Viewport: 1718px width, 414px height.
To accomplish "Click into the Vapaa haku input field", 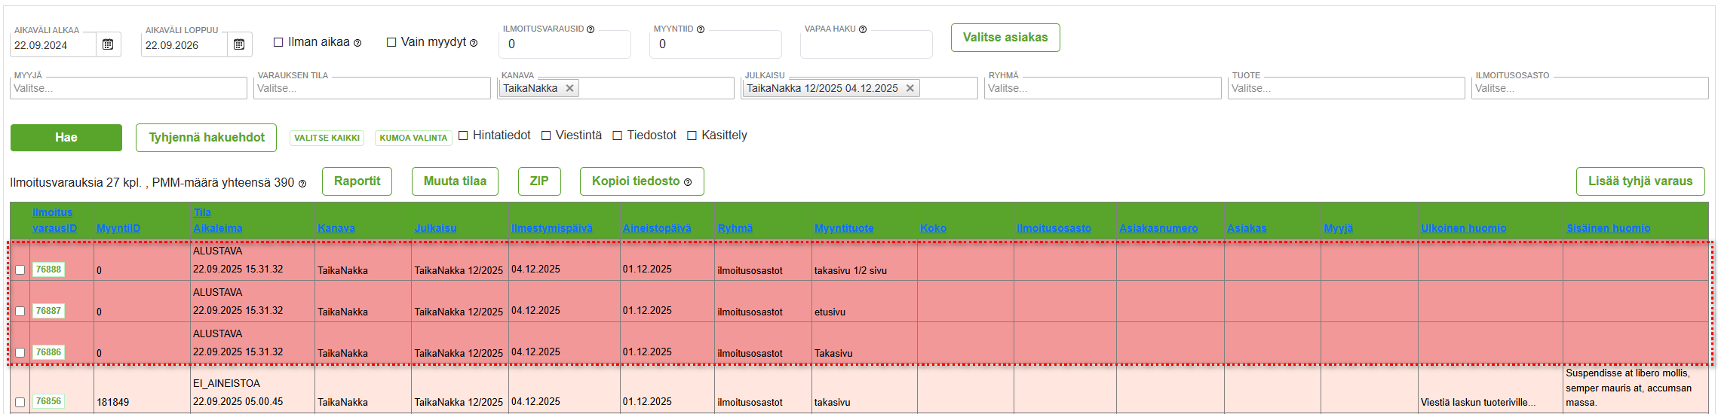I will [866, 45].
